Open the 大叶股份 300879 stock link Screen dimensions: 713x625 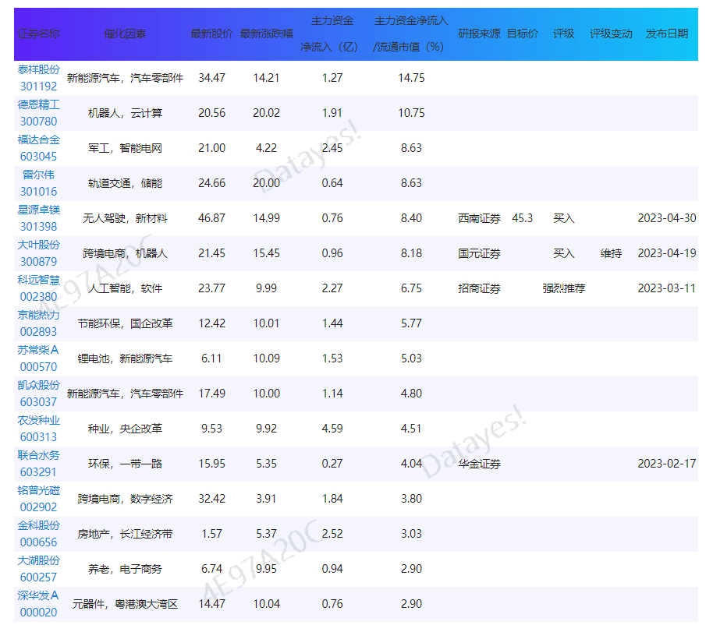click(39, 253)
